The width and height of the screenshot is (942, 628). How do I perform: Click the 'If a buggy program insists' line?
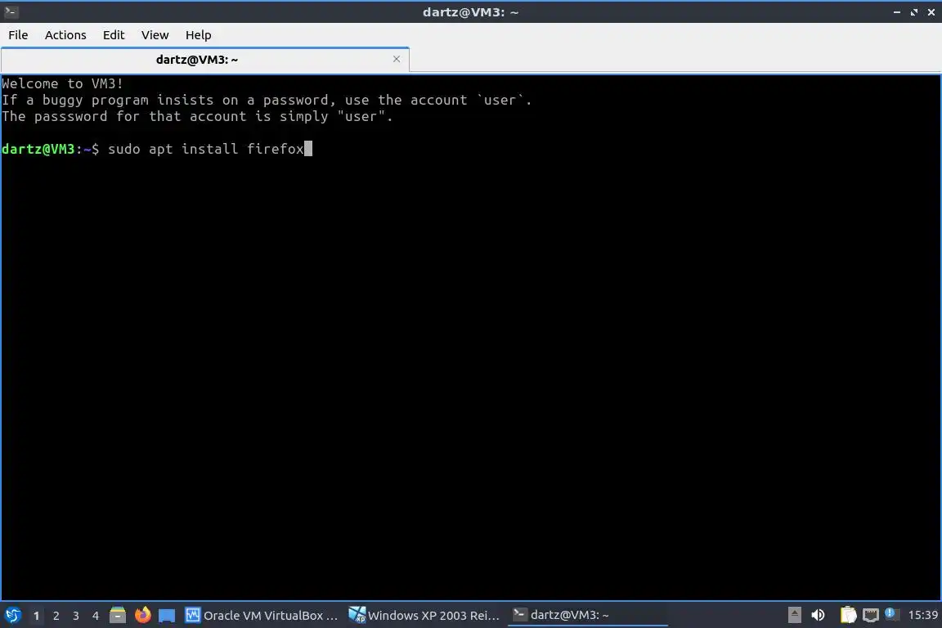(x=267, y=100)
